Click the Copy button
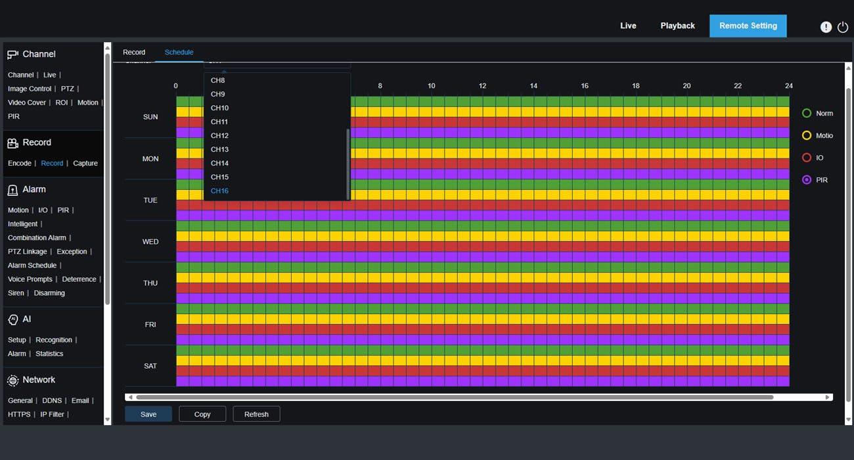Viewport: 854px width, 460px height. point(202,414)
